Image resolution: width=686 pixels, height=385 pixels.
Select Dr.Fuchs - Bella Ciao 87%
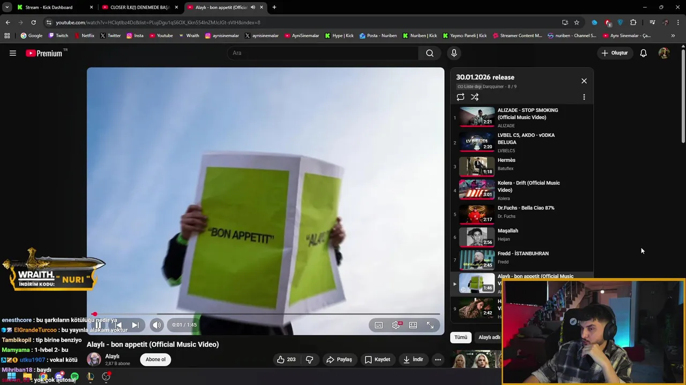(x=522, y=214)
